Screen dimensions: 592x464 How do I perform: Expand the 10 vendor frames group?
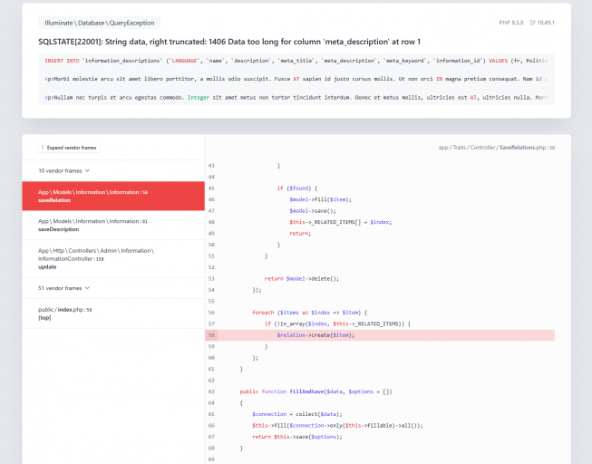click(113, 170)
